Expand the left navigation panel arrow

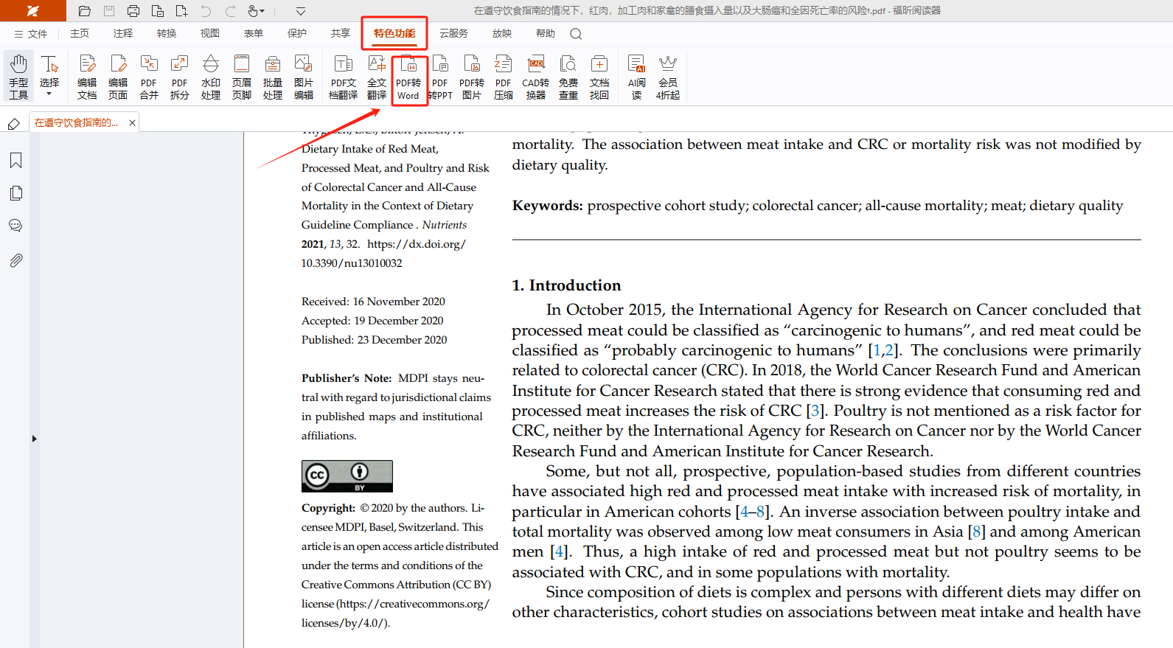tap(34, 439)
